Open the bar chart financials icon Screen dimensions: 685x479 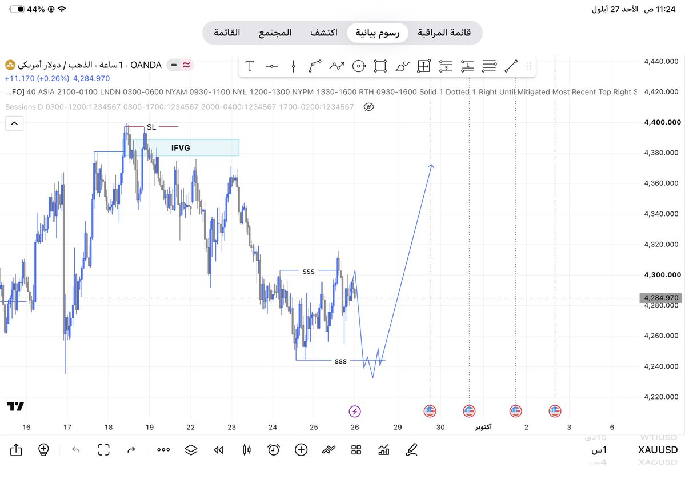pyautogui.click(x=383, y=450)
